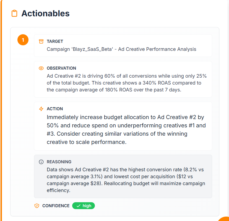This screenshot has width=229, height=221.
Task: Click the orange floating button in the bottom corner
Action: coord(226,219)
